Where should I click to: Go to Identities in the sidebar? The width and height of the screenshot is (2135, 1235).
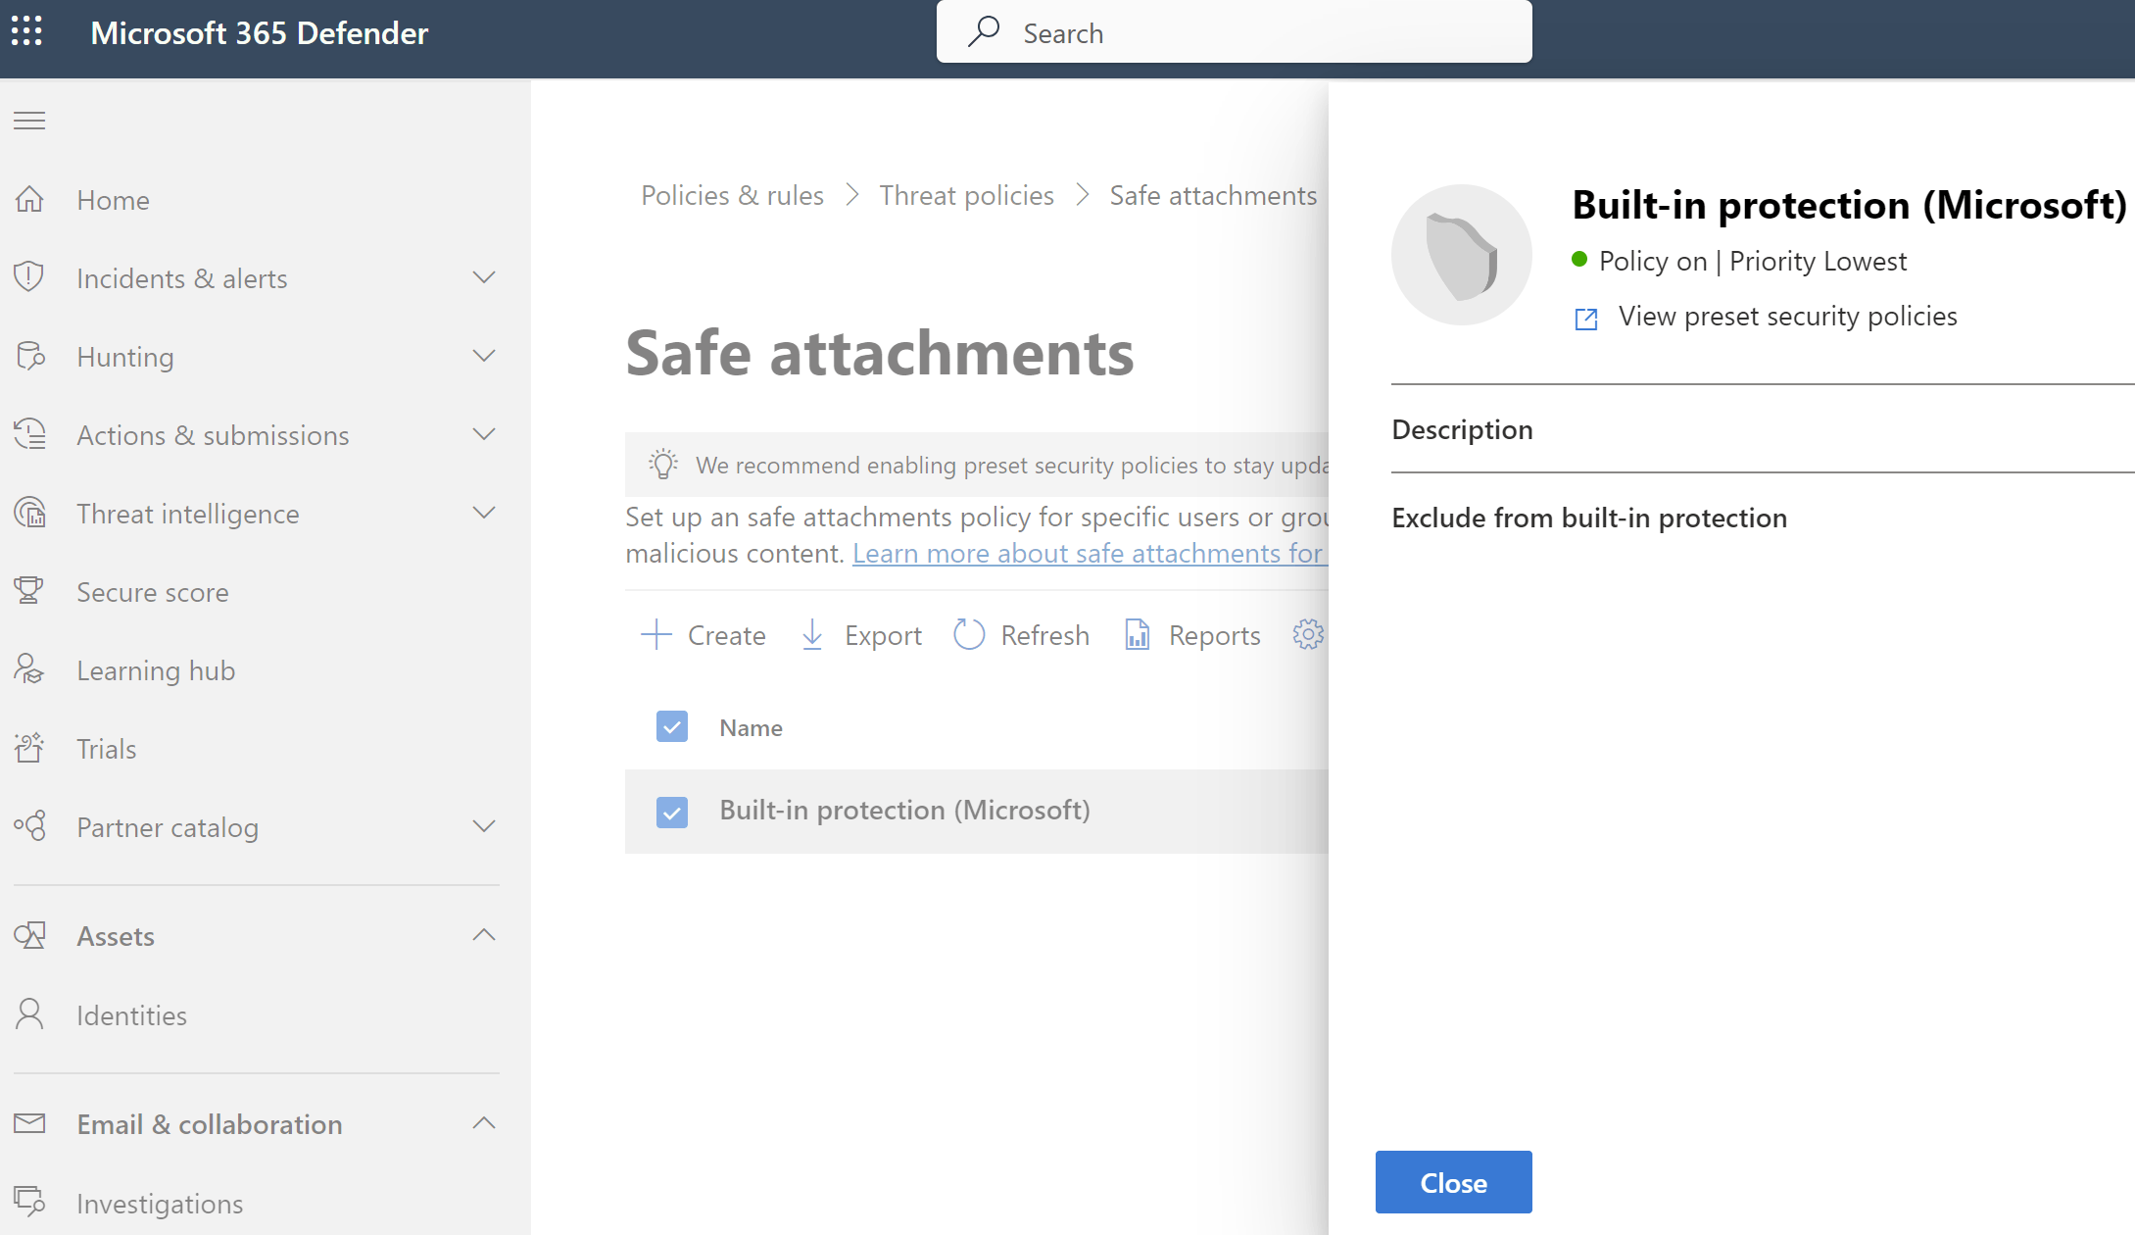pyautogui.click(x=131, y=1015)
